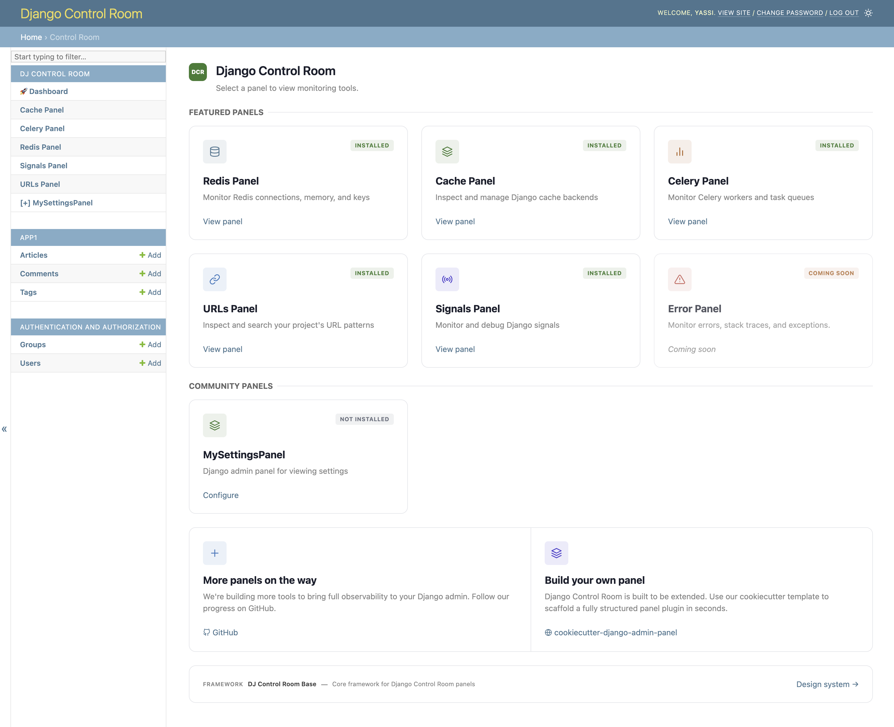Open the Articles model link
894x727 pixels.
click(x=33, y=255)
